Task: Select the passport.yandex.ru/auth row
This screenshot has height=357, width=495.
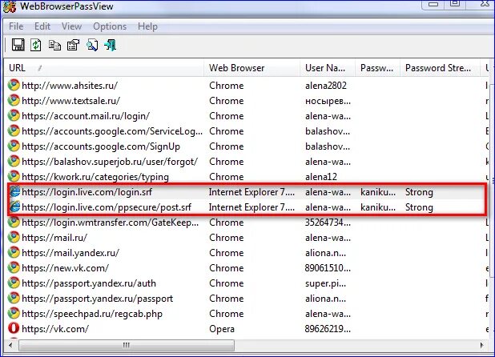Action: [247, 283]
